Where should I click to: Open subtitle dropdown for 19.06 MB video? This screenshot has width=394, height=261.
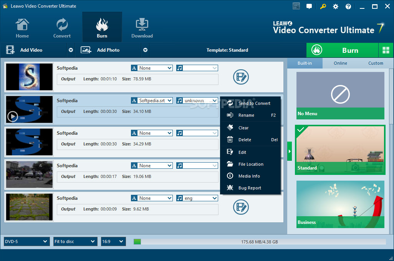tap(152, 166)
